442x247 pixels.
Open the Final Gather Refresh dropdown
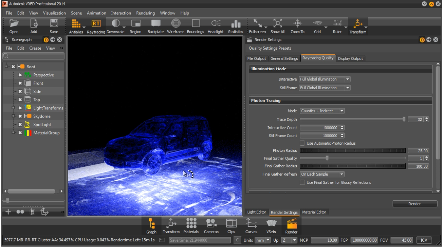coord(322,174)
